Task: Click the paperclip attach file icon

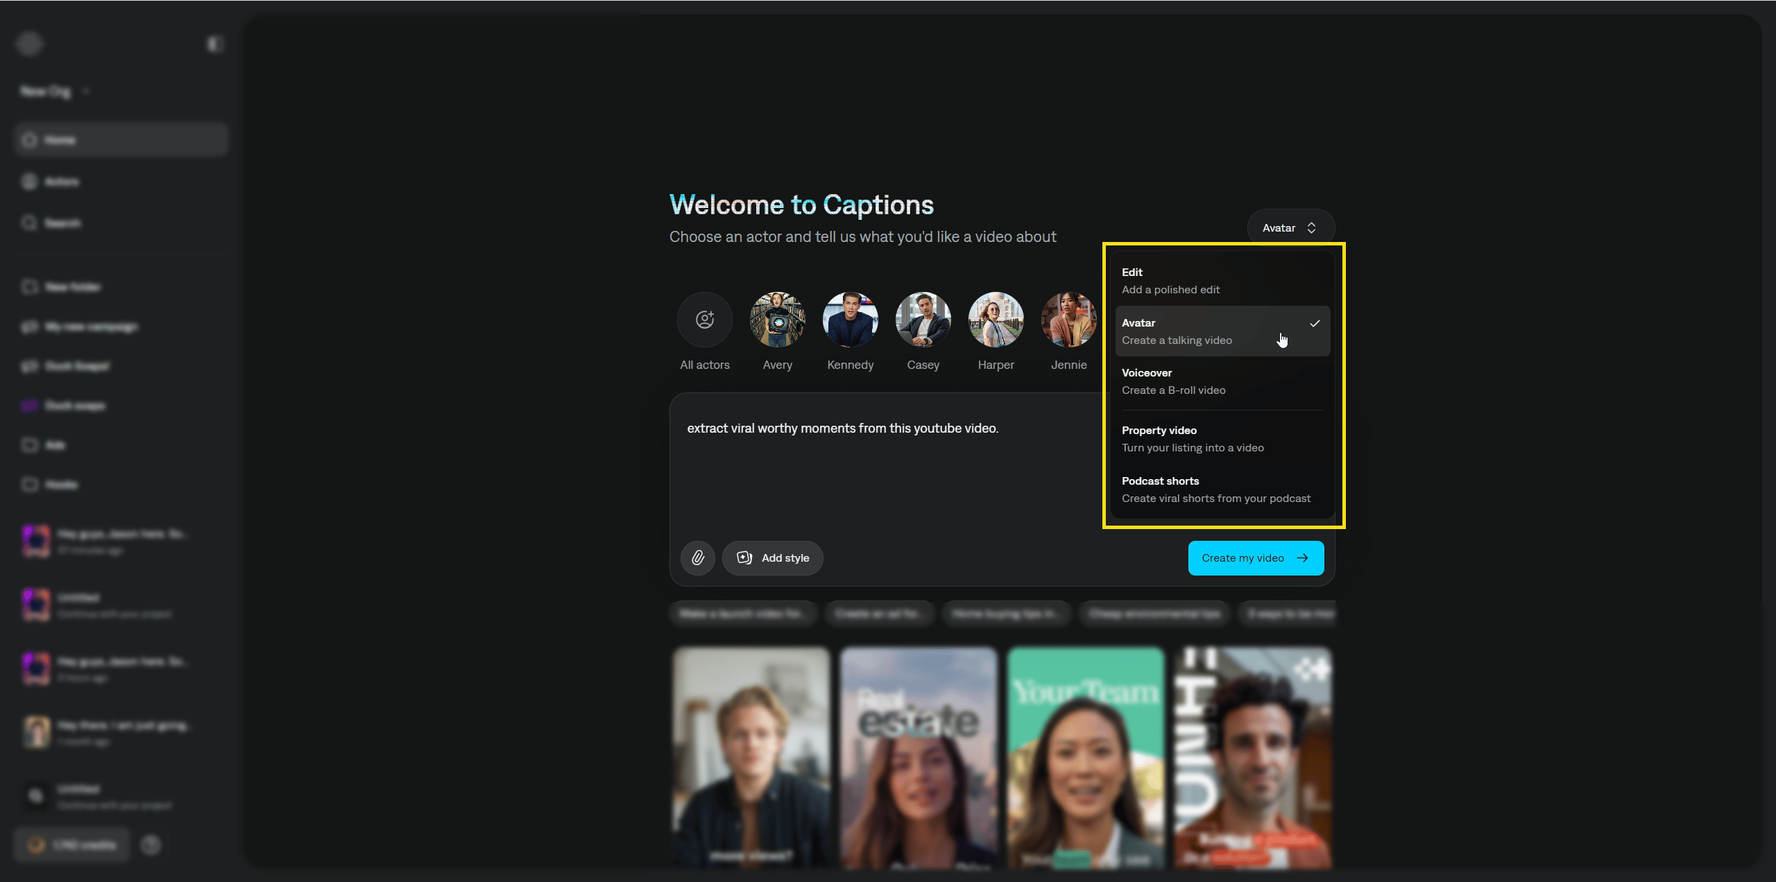Action: 697,558
